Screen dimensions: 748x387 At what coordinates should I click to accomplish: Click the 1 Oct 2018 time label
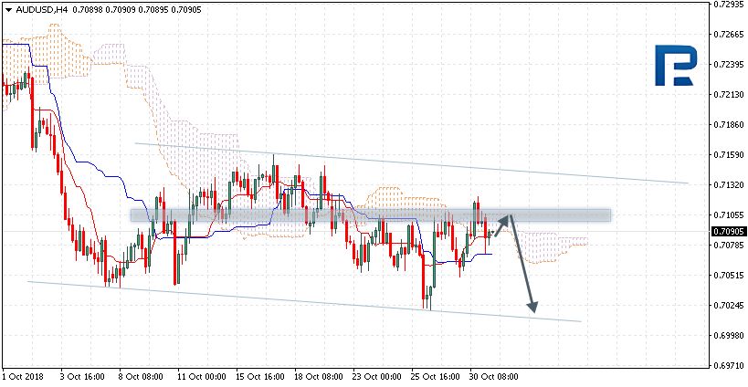23,377
